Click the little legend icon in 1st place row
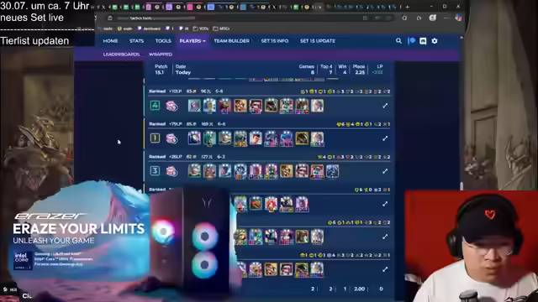The image size is (538, 302). point(171,138)
